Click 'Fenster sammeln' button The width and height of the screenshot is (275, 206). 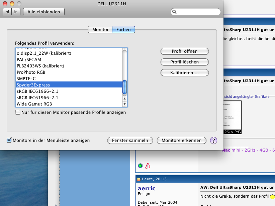point(130,140)
